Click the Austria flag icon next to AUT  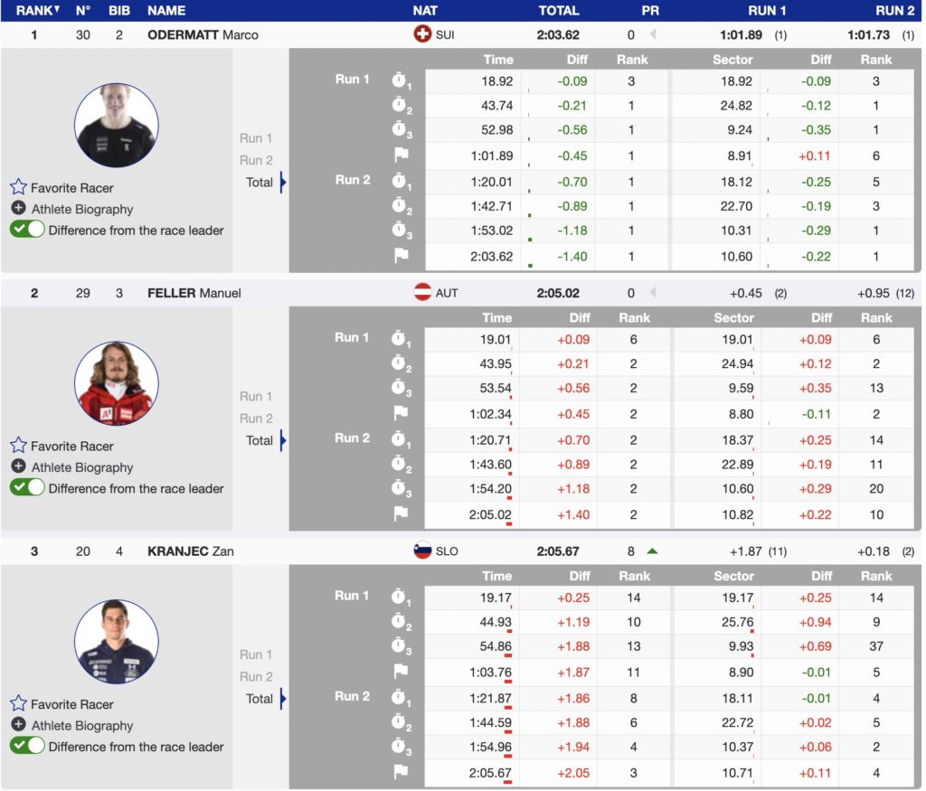pos(422,293)
